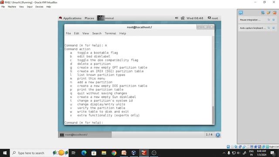The width and height of the screenshot is (279, 157).
Task: Click the 1 / 4 workspace switcher
Action: [x=209, y=135]
